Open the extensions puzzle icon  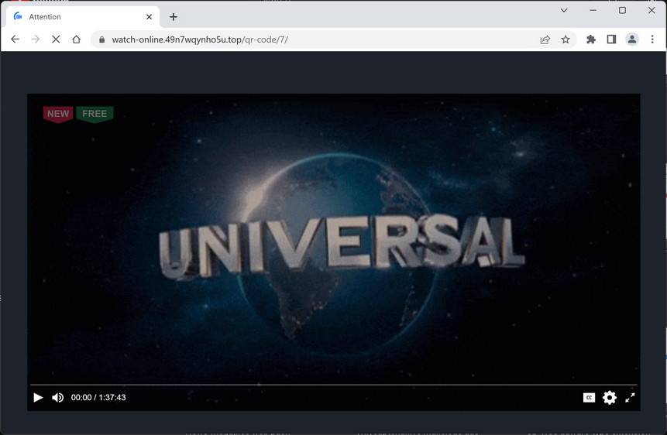tap(591, 39)
